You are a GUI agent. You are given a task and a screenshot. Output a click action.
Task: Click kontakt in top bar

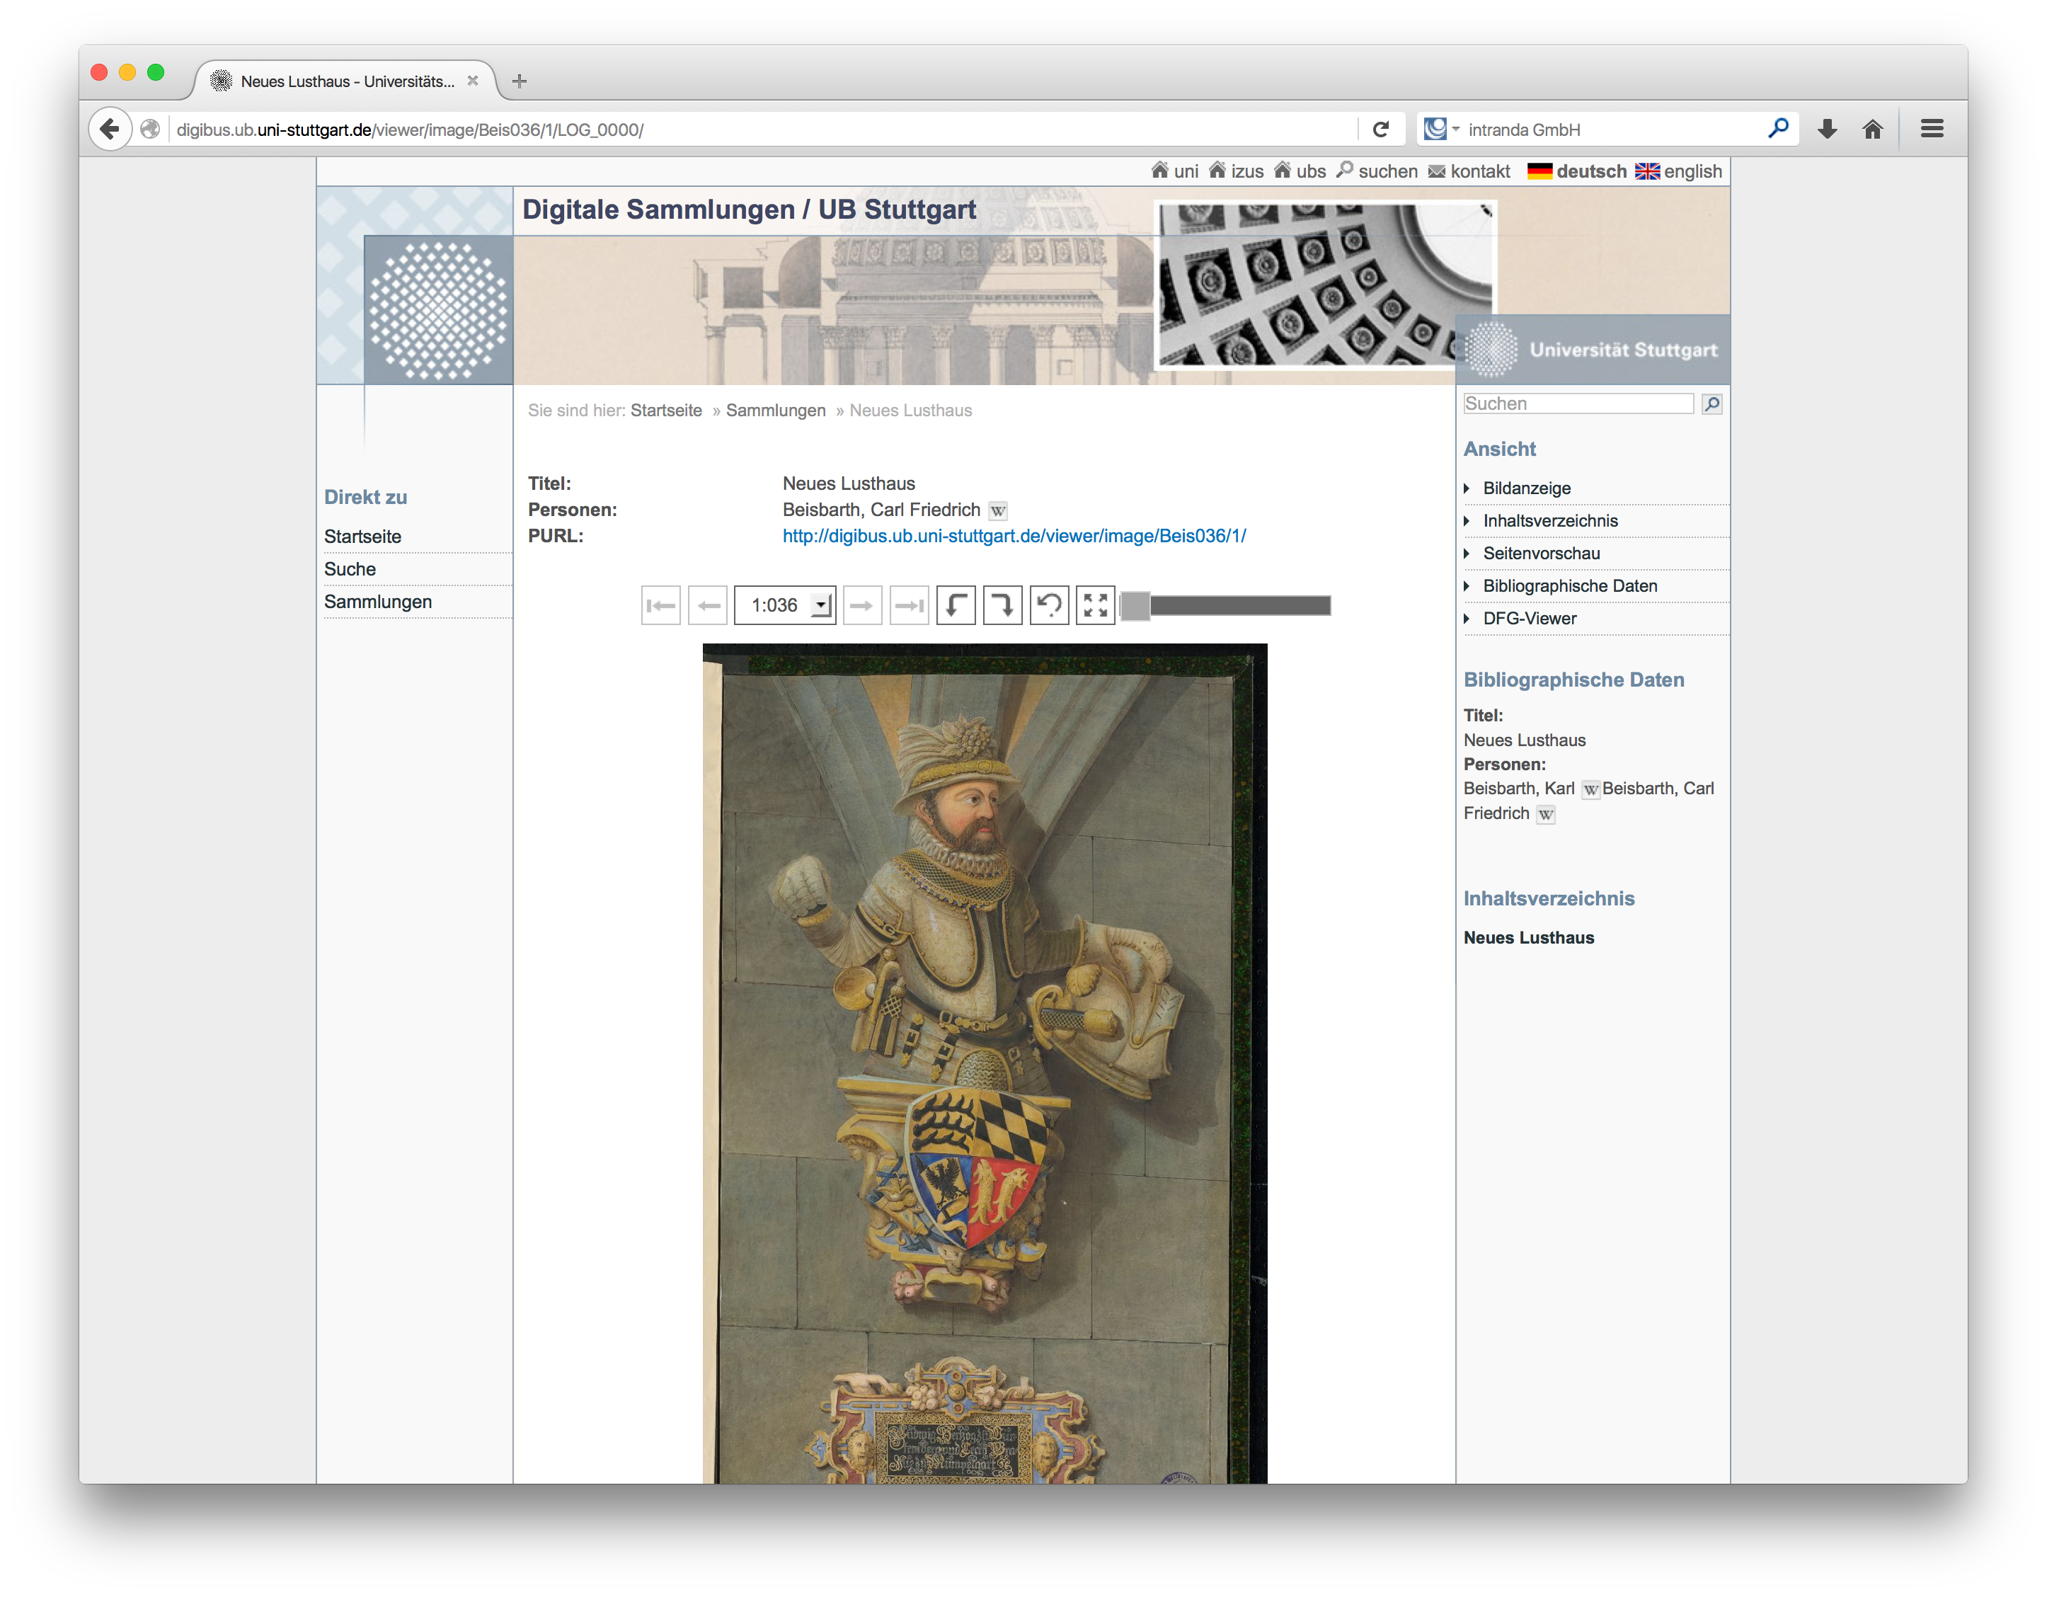[1469, 171]
